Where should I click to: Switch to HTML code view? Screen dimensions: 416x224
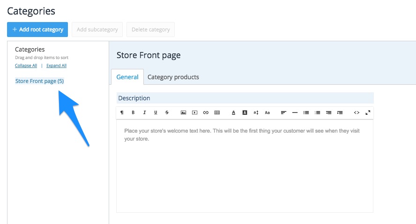pos(357,112)
